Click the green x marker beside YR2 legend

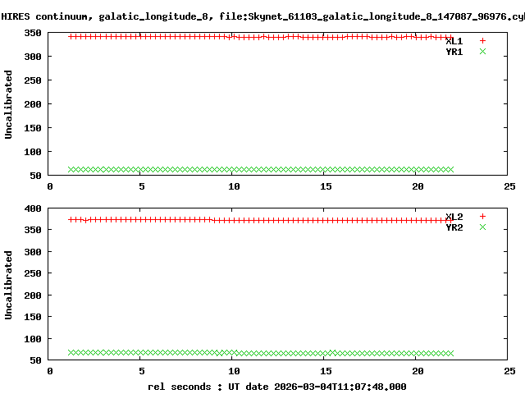482,227
